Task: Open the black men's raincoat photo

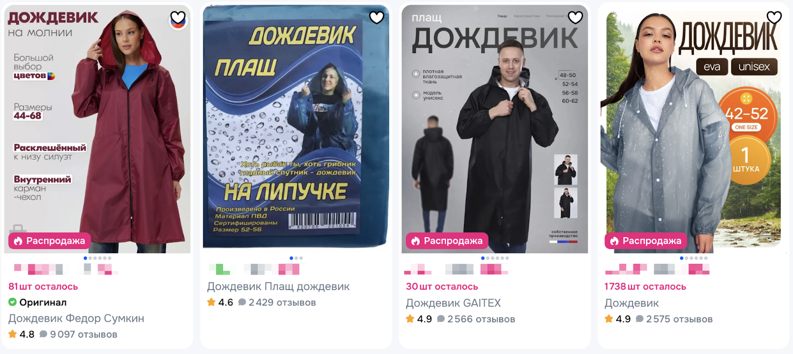Action: click(495, 129)
